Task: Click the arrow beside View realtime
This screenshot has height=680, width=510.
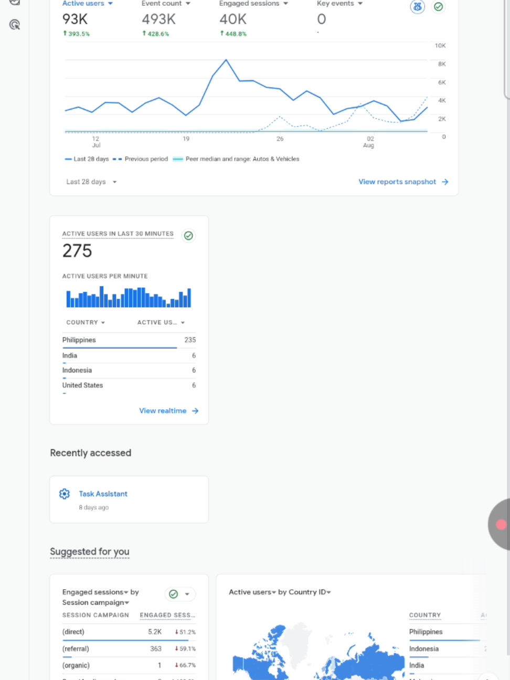Action: [x=195, y=411]
